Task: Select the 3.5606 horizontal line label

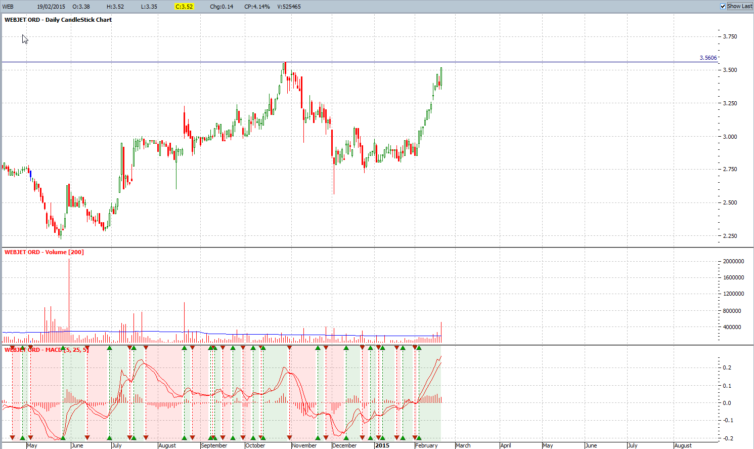Action: 708,58
